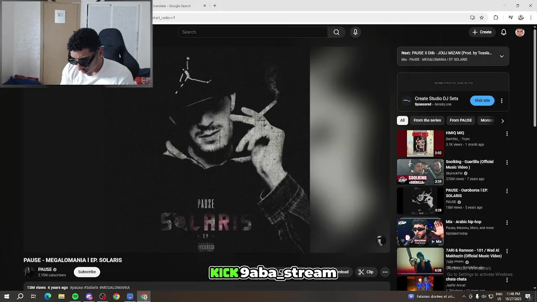Open more options for 7ARI & Ramoon video

point(507,251)
